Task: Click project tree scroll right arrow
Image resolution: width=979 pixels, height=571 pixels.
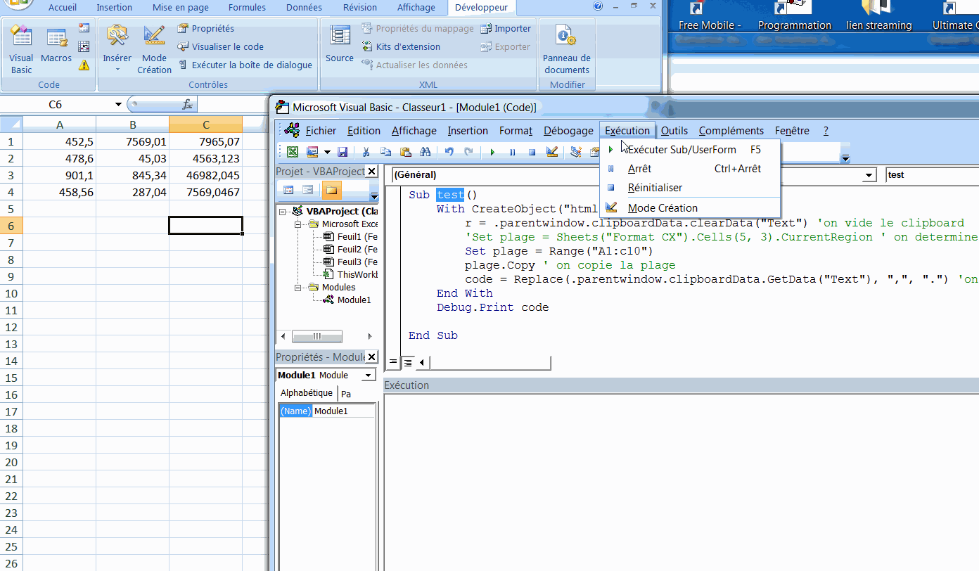Action: point(370,337)
